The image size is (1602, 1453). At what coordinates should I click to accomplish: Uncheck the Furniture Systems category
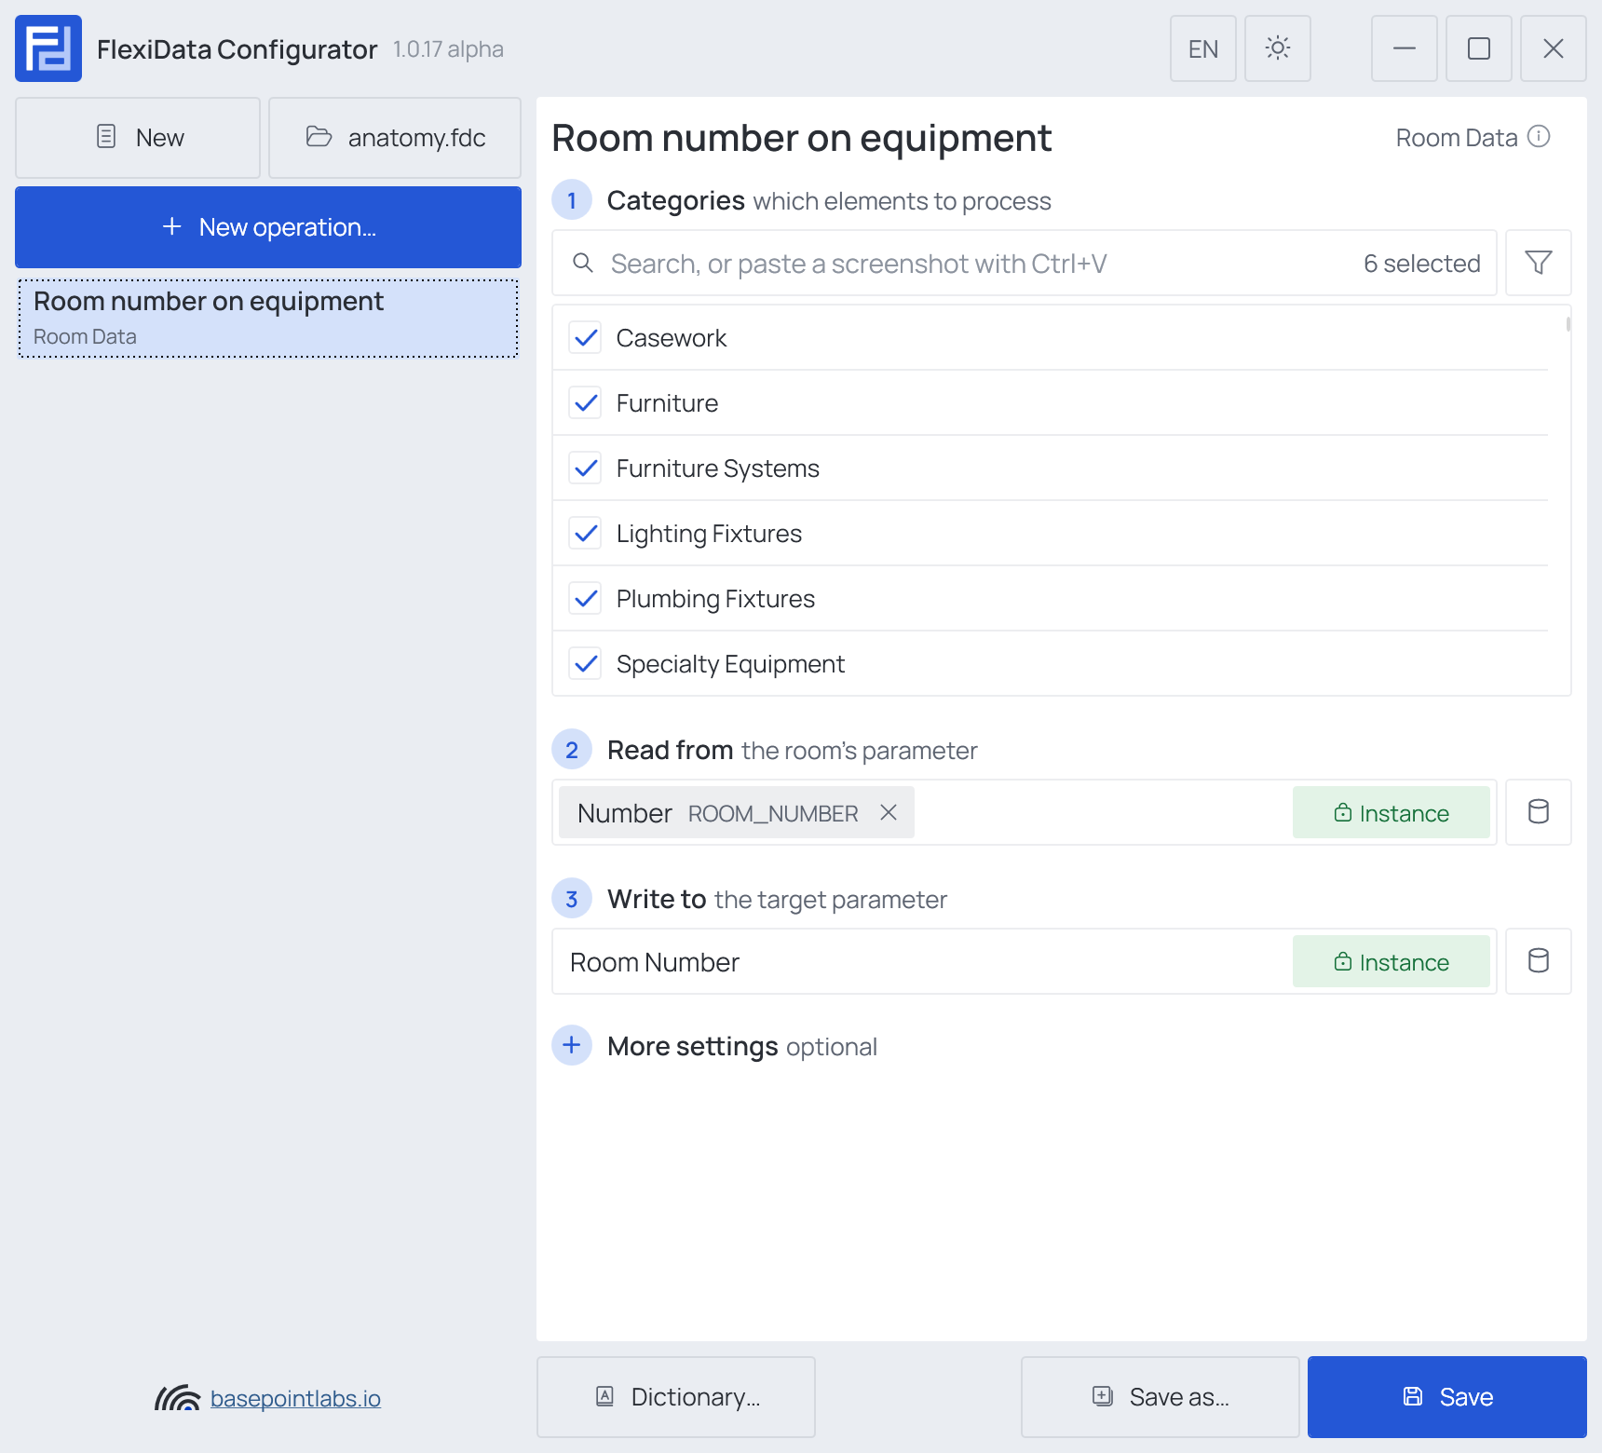tap(585, 468)
